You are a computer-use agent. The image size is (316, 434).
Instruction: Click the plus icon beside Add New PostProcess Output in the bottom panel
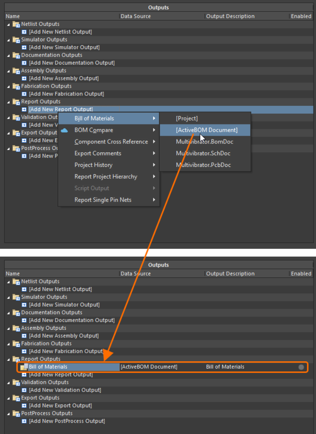(24, 421)
